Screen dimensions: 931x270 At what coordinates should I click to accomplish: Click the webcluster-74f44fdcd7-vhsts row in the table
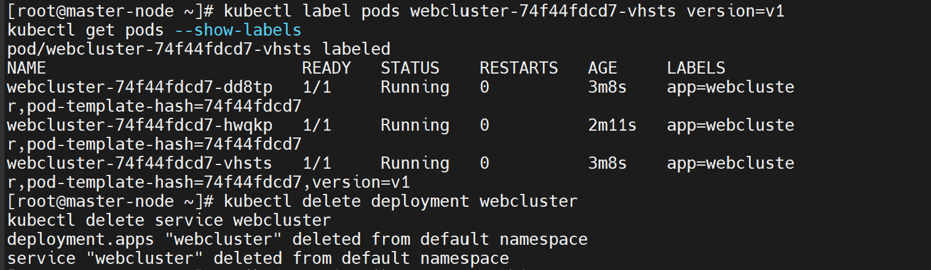[x=400, y=164]
